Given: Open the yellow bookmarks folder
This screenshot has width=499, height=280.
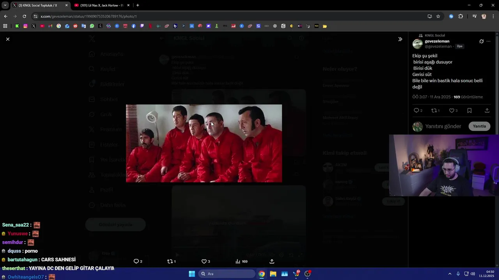Looking at the screenshot, I should point(325,26).
